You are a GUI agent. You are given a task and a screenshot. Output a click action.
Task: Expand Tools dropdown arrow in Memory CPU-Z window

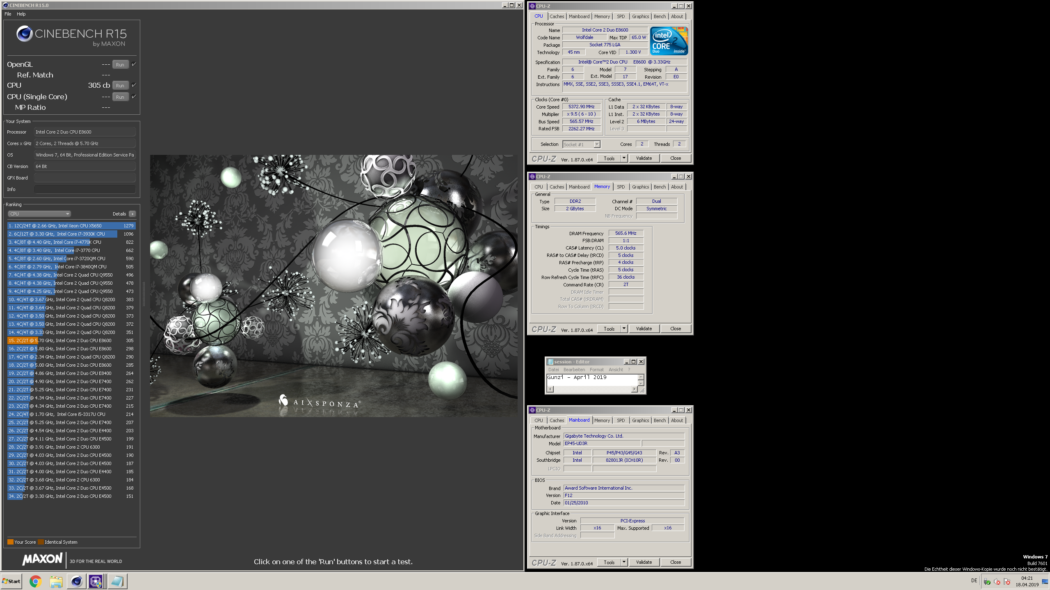coord(624,329)
